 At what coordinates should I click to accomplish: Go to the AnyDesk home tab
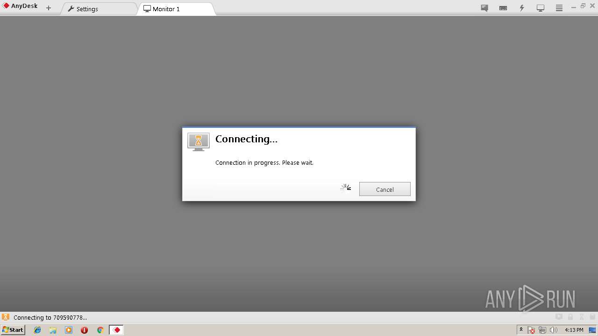pyautogui.click(x=21, y=7)
